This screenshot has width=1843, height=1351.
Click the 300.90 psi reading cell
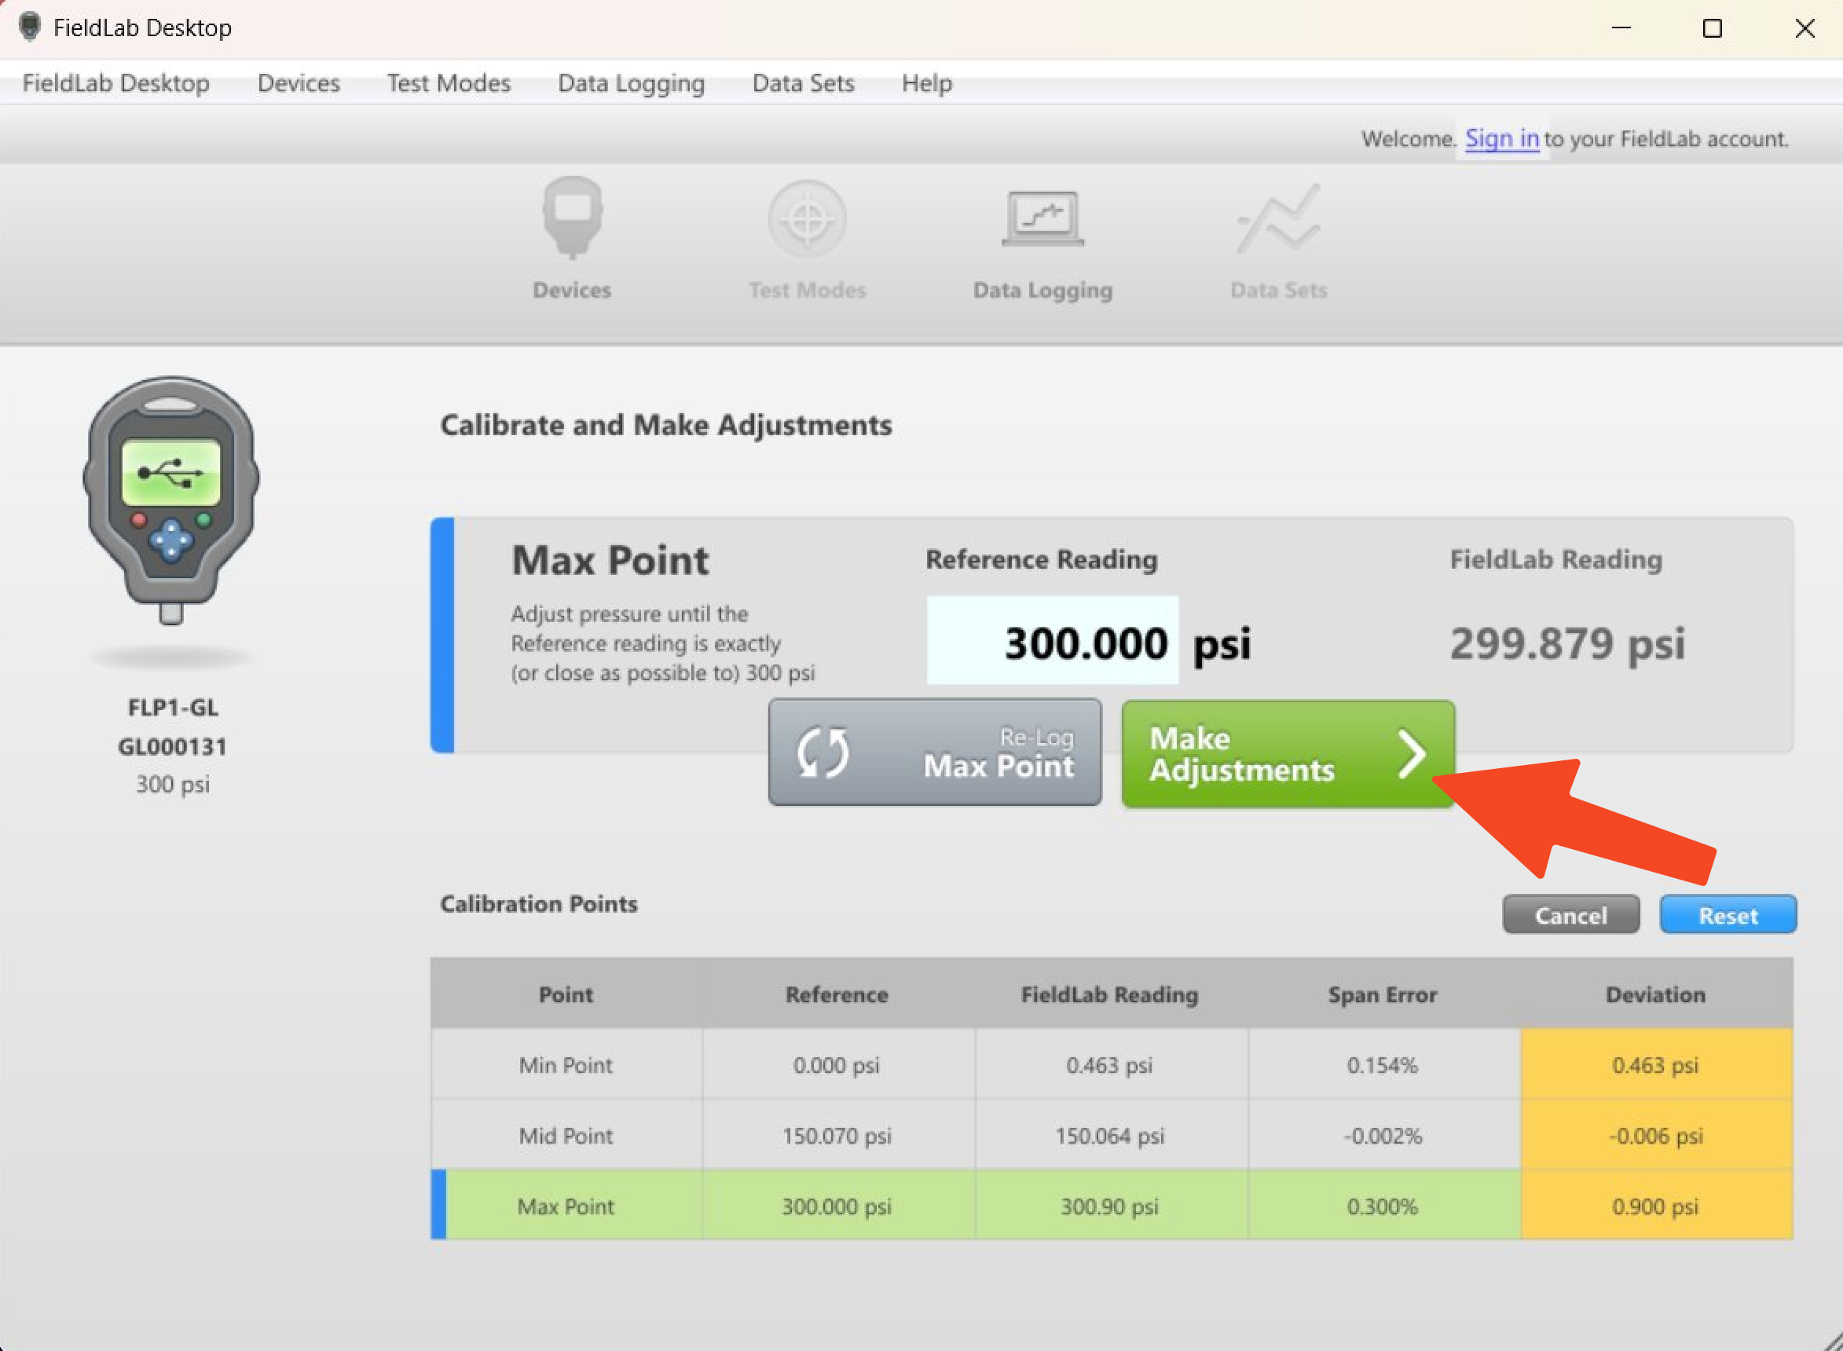coord(1111,1206)
